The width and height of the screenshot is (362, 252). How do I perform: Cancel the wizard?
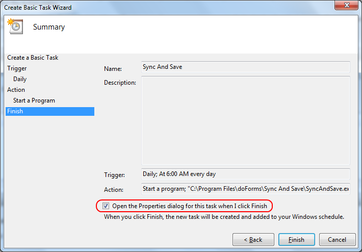pos(337,240)
